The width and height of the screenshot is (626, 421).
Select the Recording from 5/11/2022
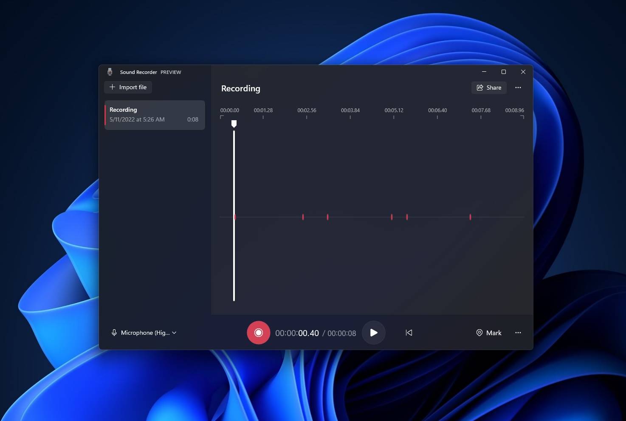(155, 115)
